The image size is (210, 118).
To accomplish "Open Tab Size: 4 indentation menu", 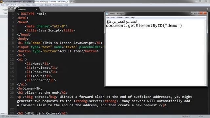I will 185,116.
